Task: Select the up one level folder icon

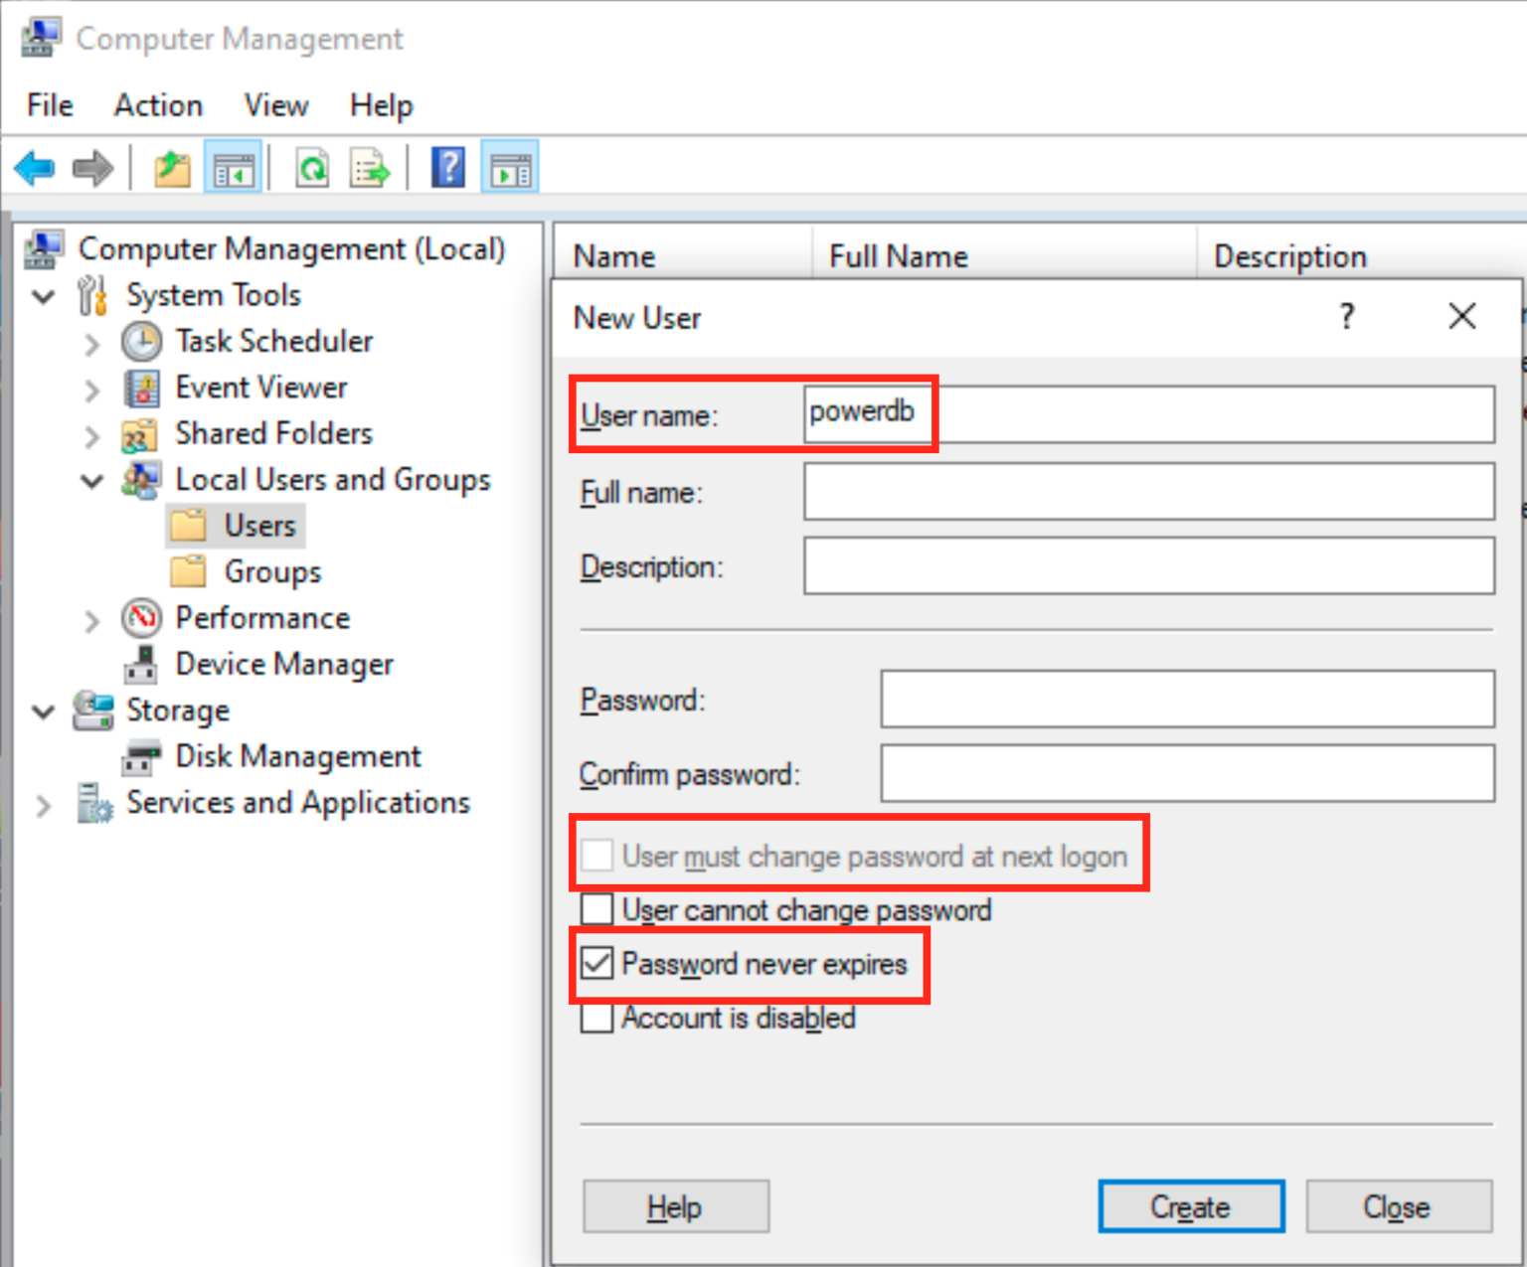Action: pyautogui.click(x=171, y=168)
